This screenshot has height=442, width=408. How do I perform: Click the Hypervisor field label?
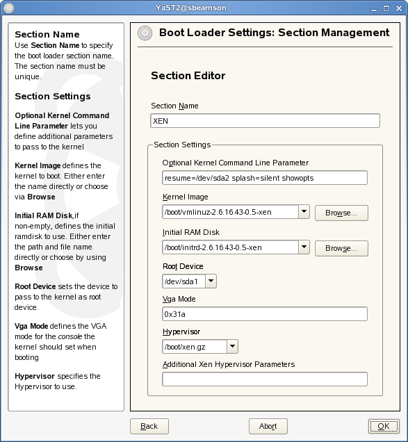tap(181, 331)
